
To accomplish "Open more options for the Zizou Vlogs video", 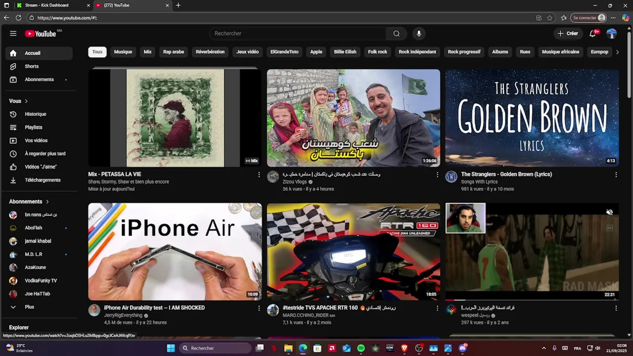I will pos(437,175).
